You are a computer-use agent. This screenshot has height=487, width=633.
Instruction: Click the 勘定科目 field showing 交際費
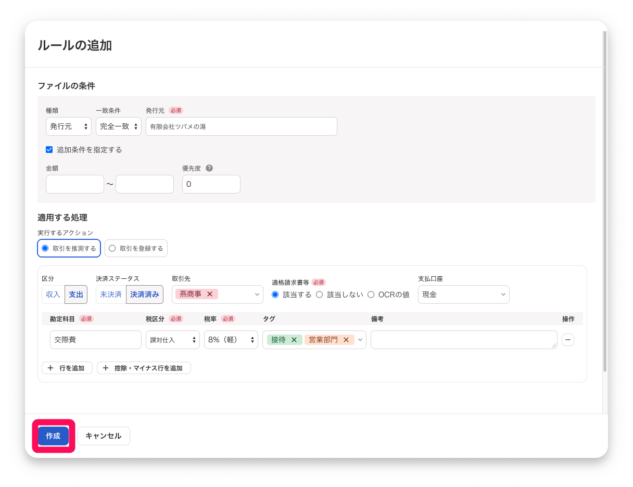pyautogui.click(x=96, y=340)
